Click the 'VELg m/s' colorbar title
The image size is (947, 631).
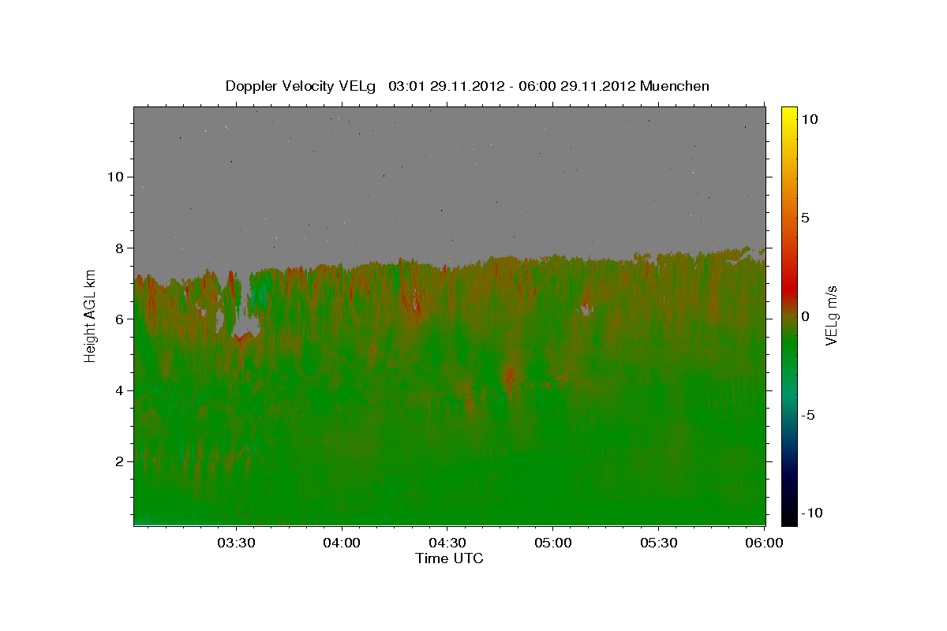coord(833,316)
